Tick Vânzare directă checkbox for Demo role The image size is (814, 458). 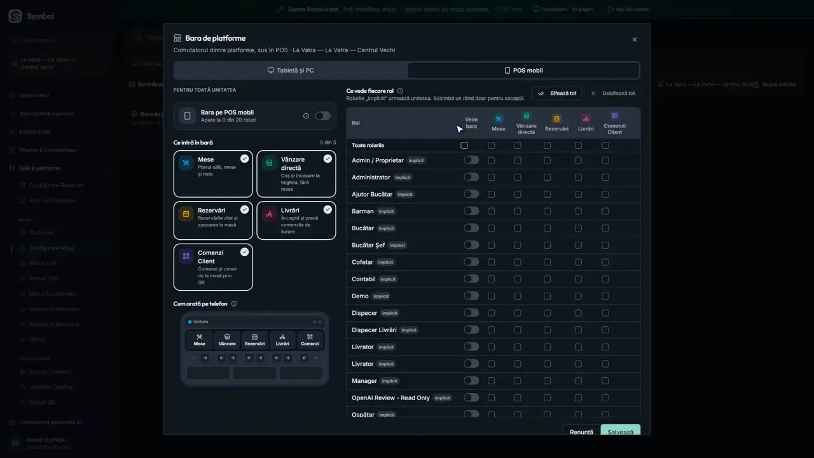518,296
